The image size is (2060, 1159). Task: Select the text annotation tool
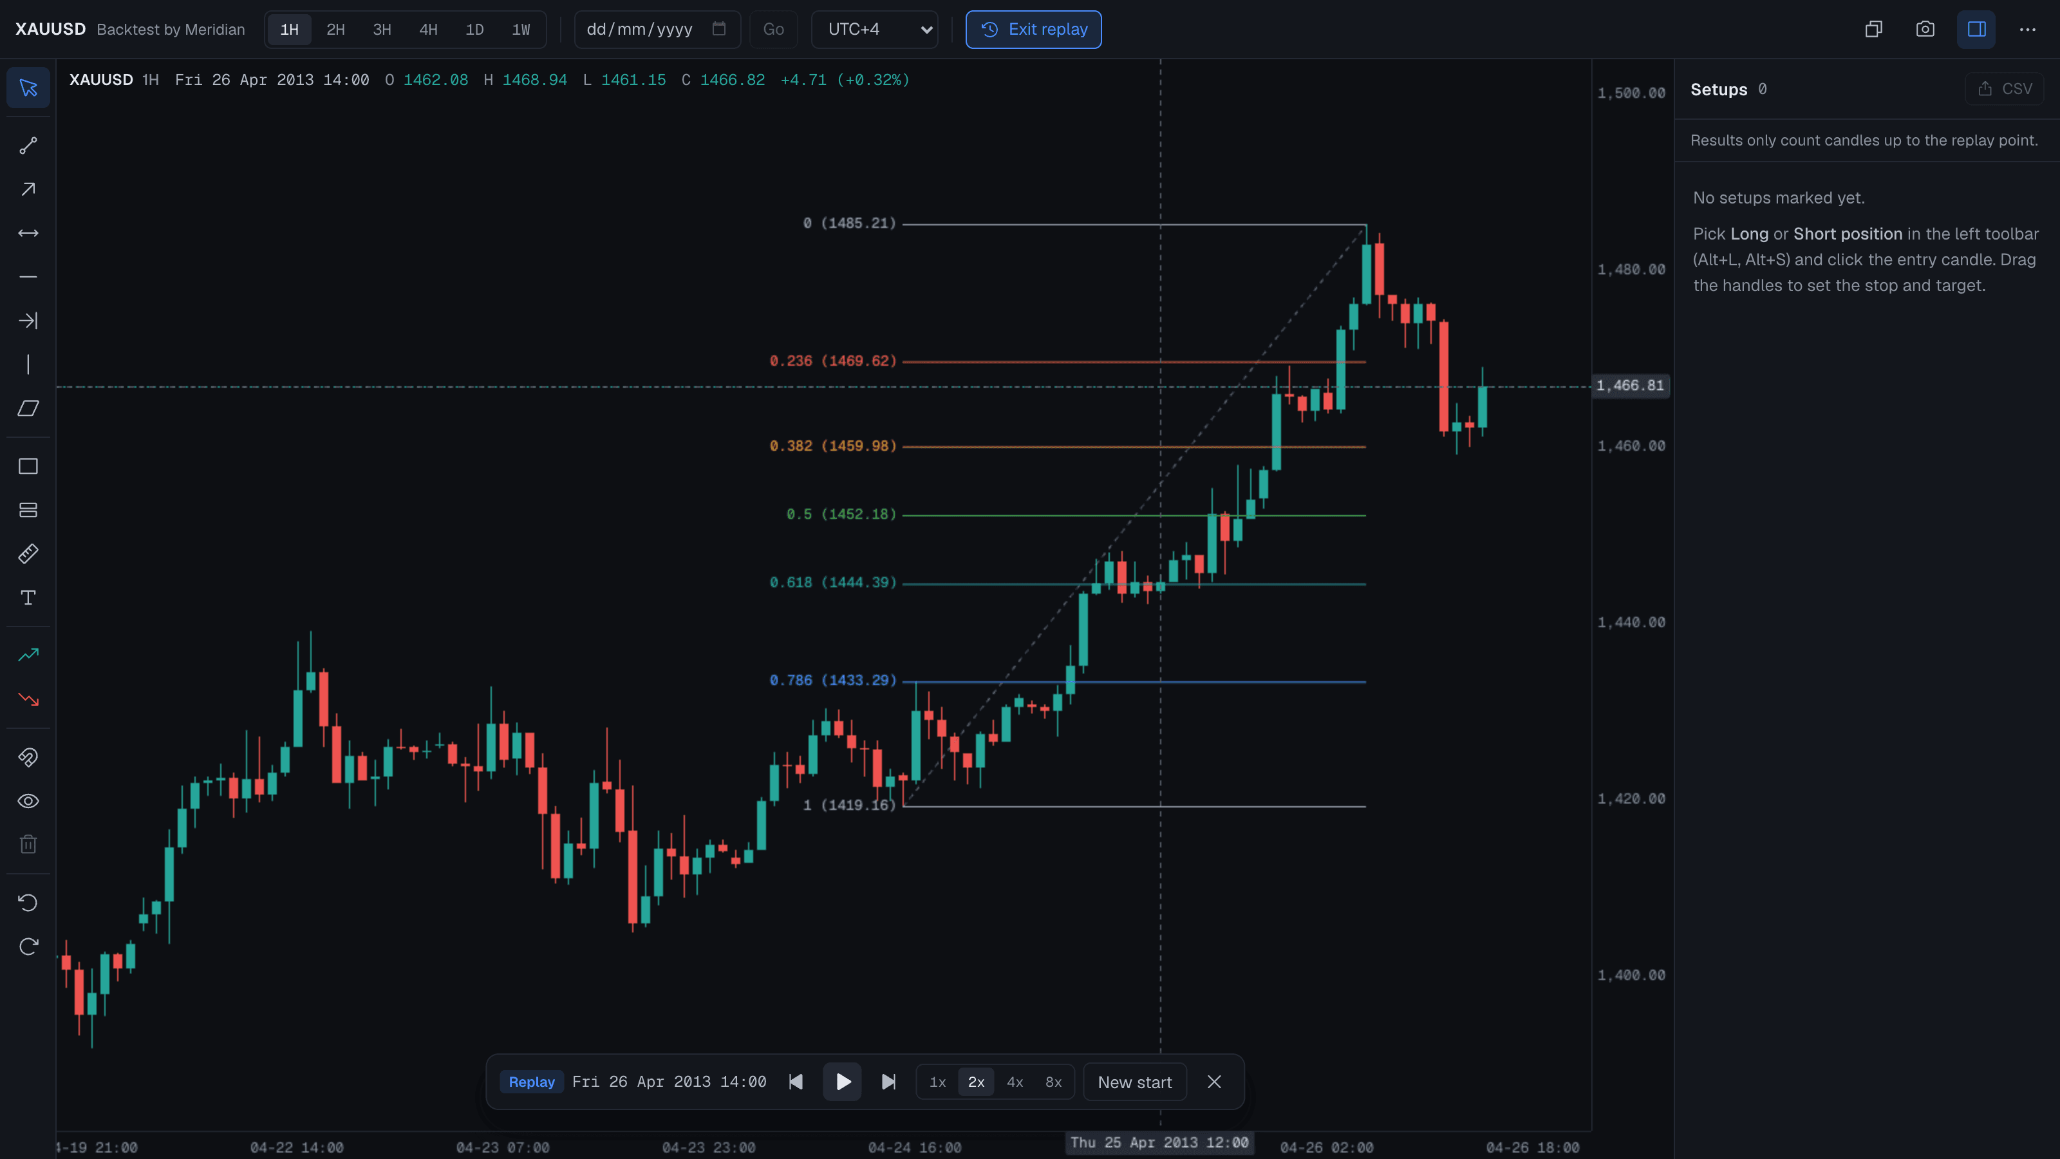coord(28,598)
